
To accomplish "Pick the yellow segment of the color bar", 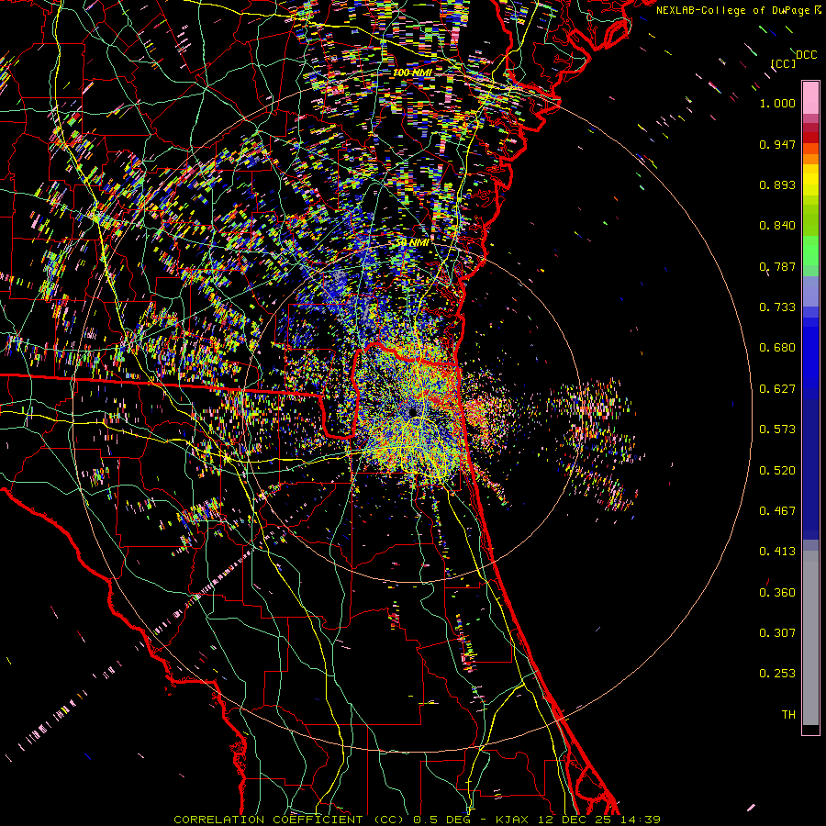I will [x=810, y=180].
